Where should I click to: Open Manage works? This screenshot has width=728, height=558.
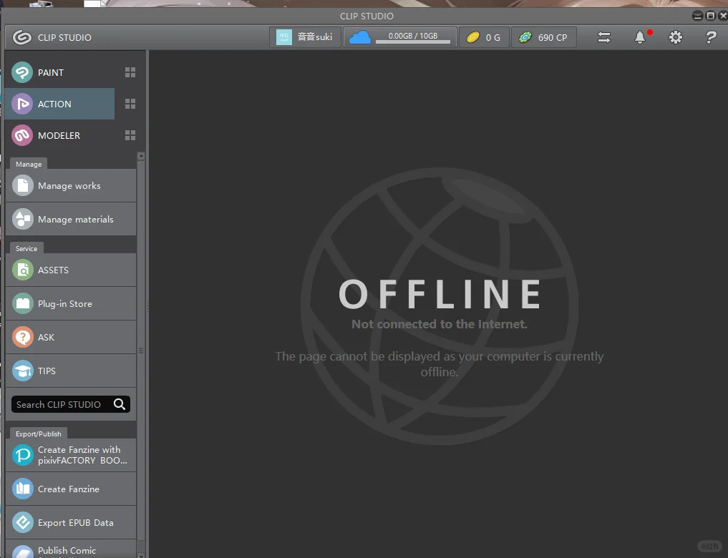click(71, 185)
